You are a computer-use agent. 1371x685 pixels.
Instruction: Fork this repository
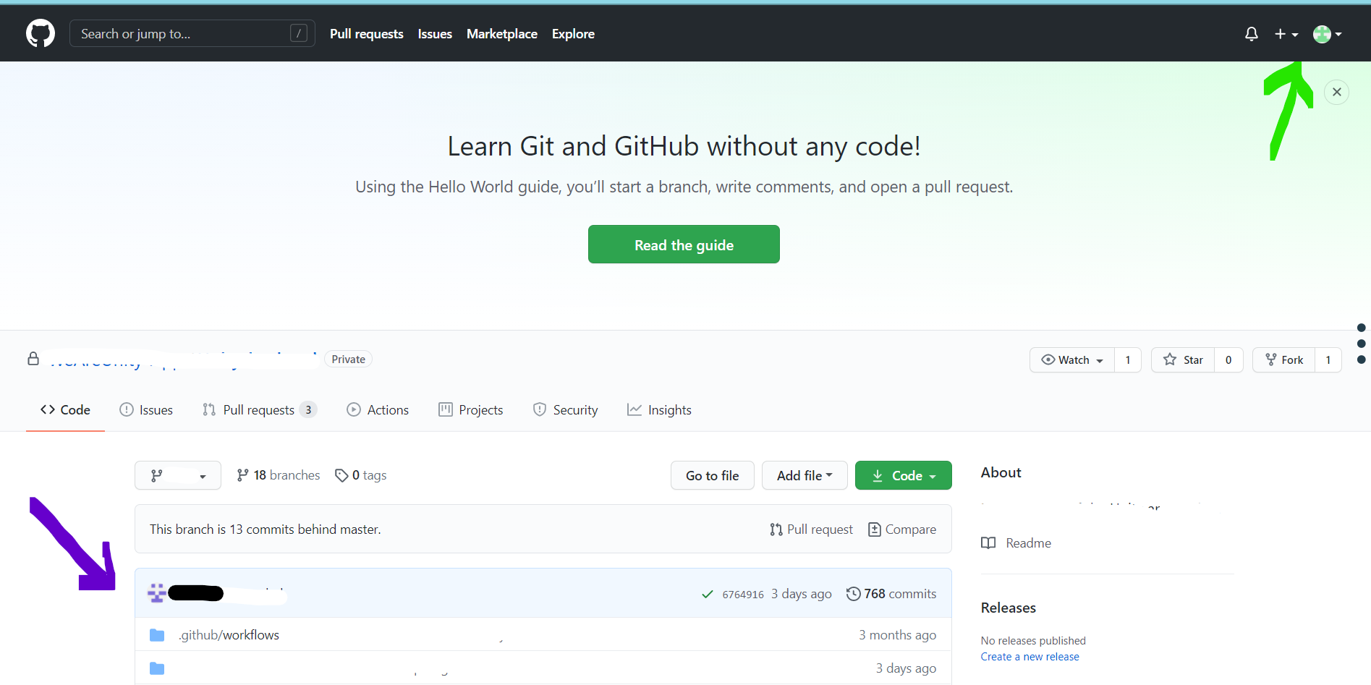point(1284,360)
